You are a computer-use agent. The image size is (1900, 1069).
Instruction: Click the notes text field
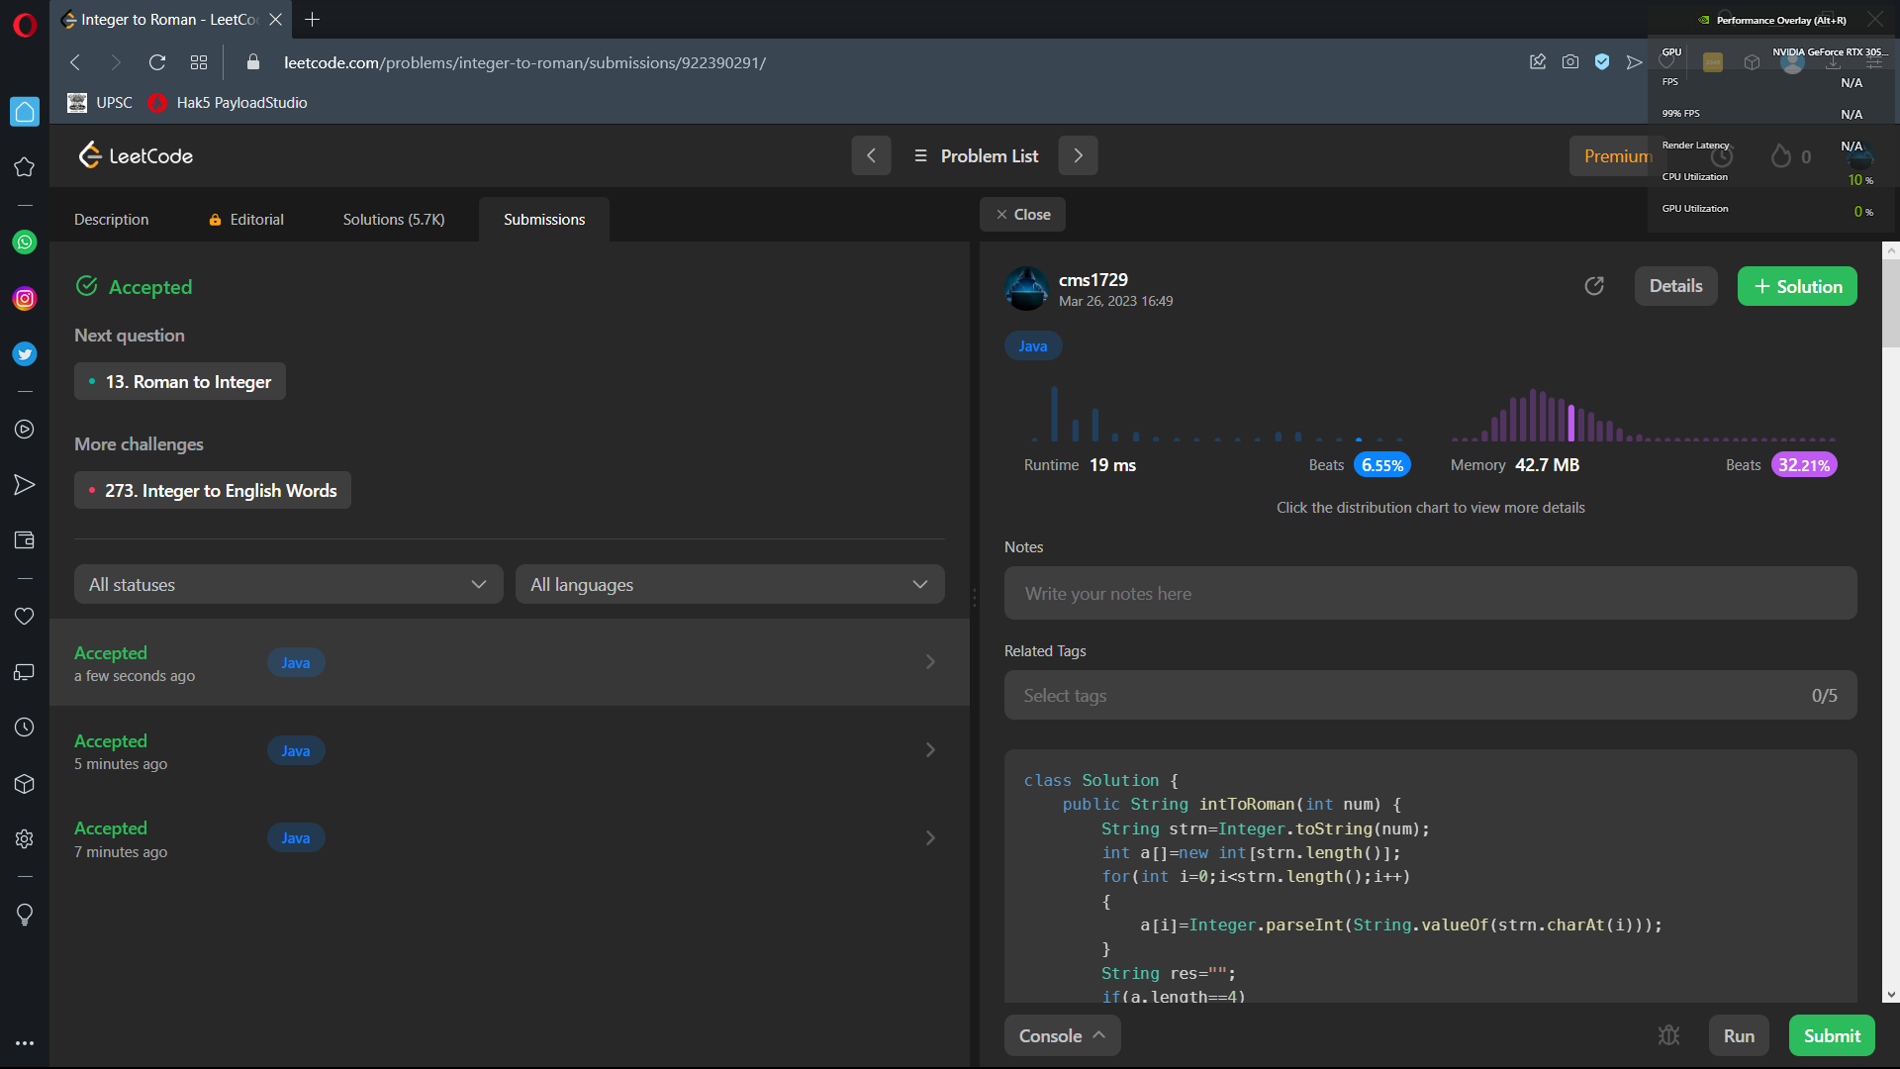tap(1430, 593)
